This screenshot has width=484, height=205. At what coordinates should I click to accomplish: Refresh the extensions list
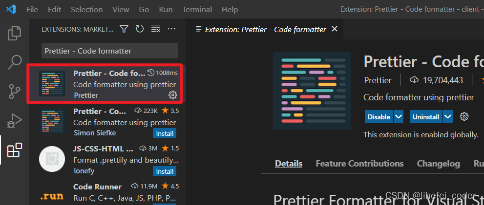click(140, 29)
